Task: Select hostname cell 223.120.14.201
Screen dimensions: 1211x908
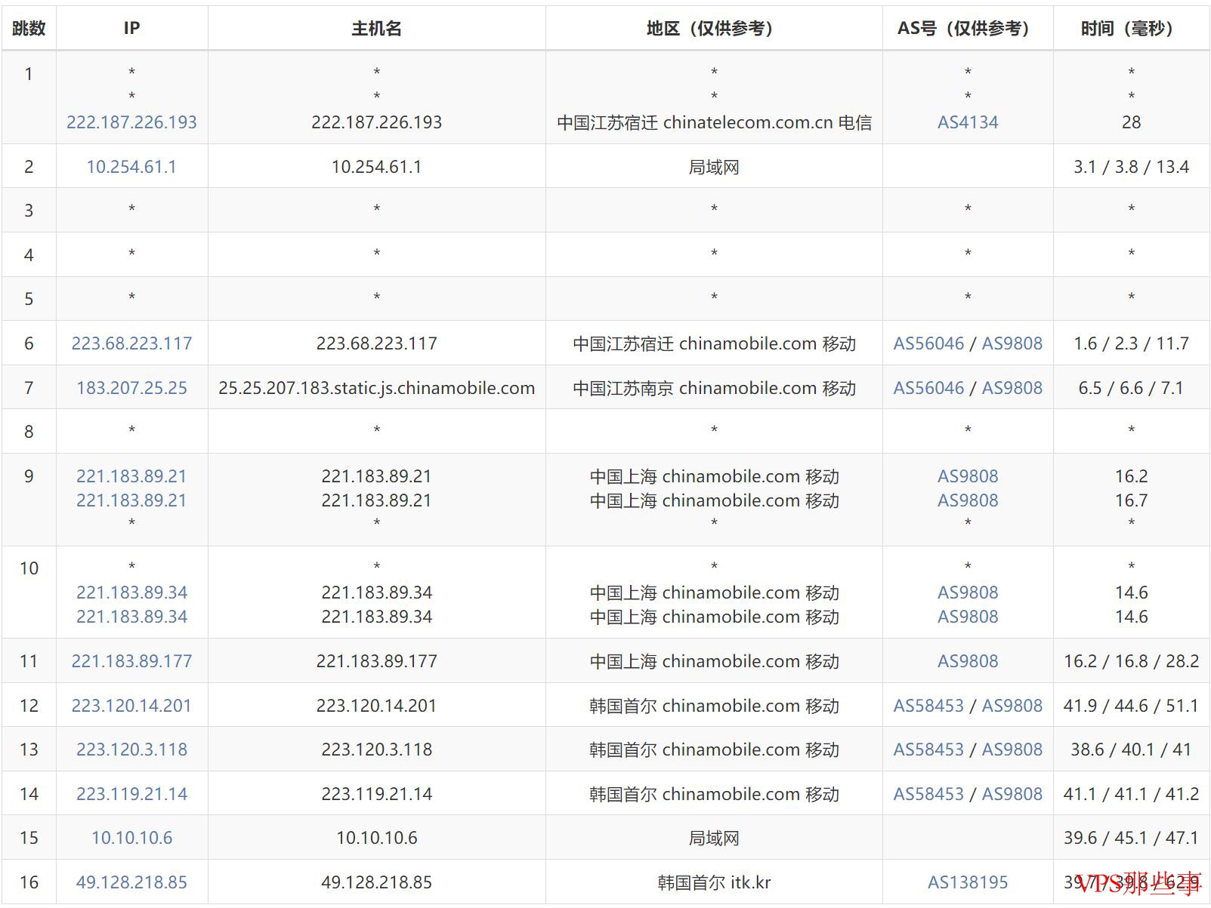Action: [376, 706]
